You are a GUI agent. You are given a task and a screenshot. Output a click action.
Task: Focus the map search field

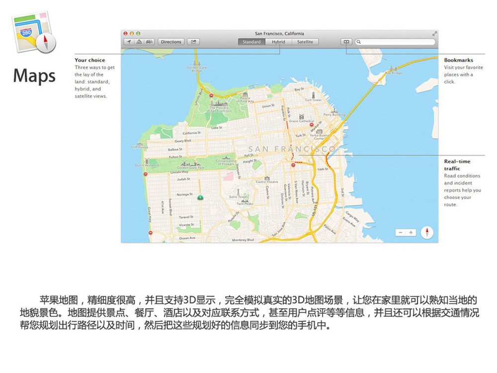[x=395, y=42]
